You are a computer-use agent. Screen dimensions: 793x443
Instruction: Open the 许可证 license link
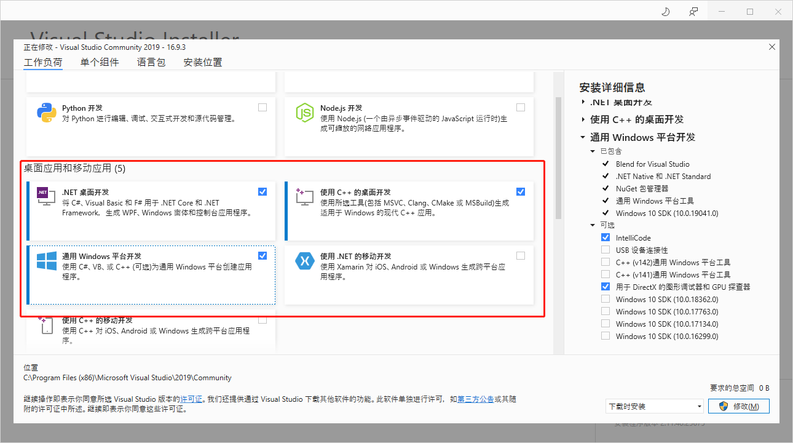tap(191, 399)
